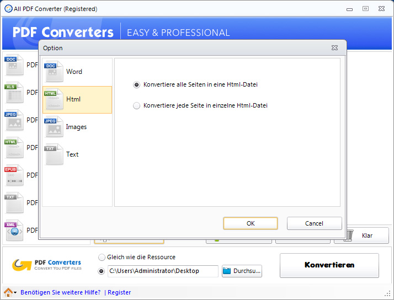Click PDF to HTML icon in main window
The height and width of the screenshot is (300, 394).
14,148
